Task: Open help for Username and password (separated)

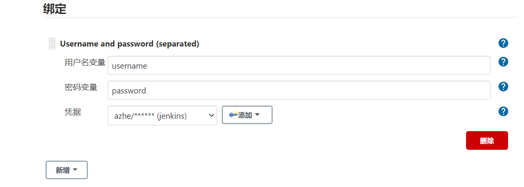Action: 503,43
